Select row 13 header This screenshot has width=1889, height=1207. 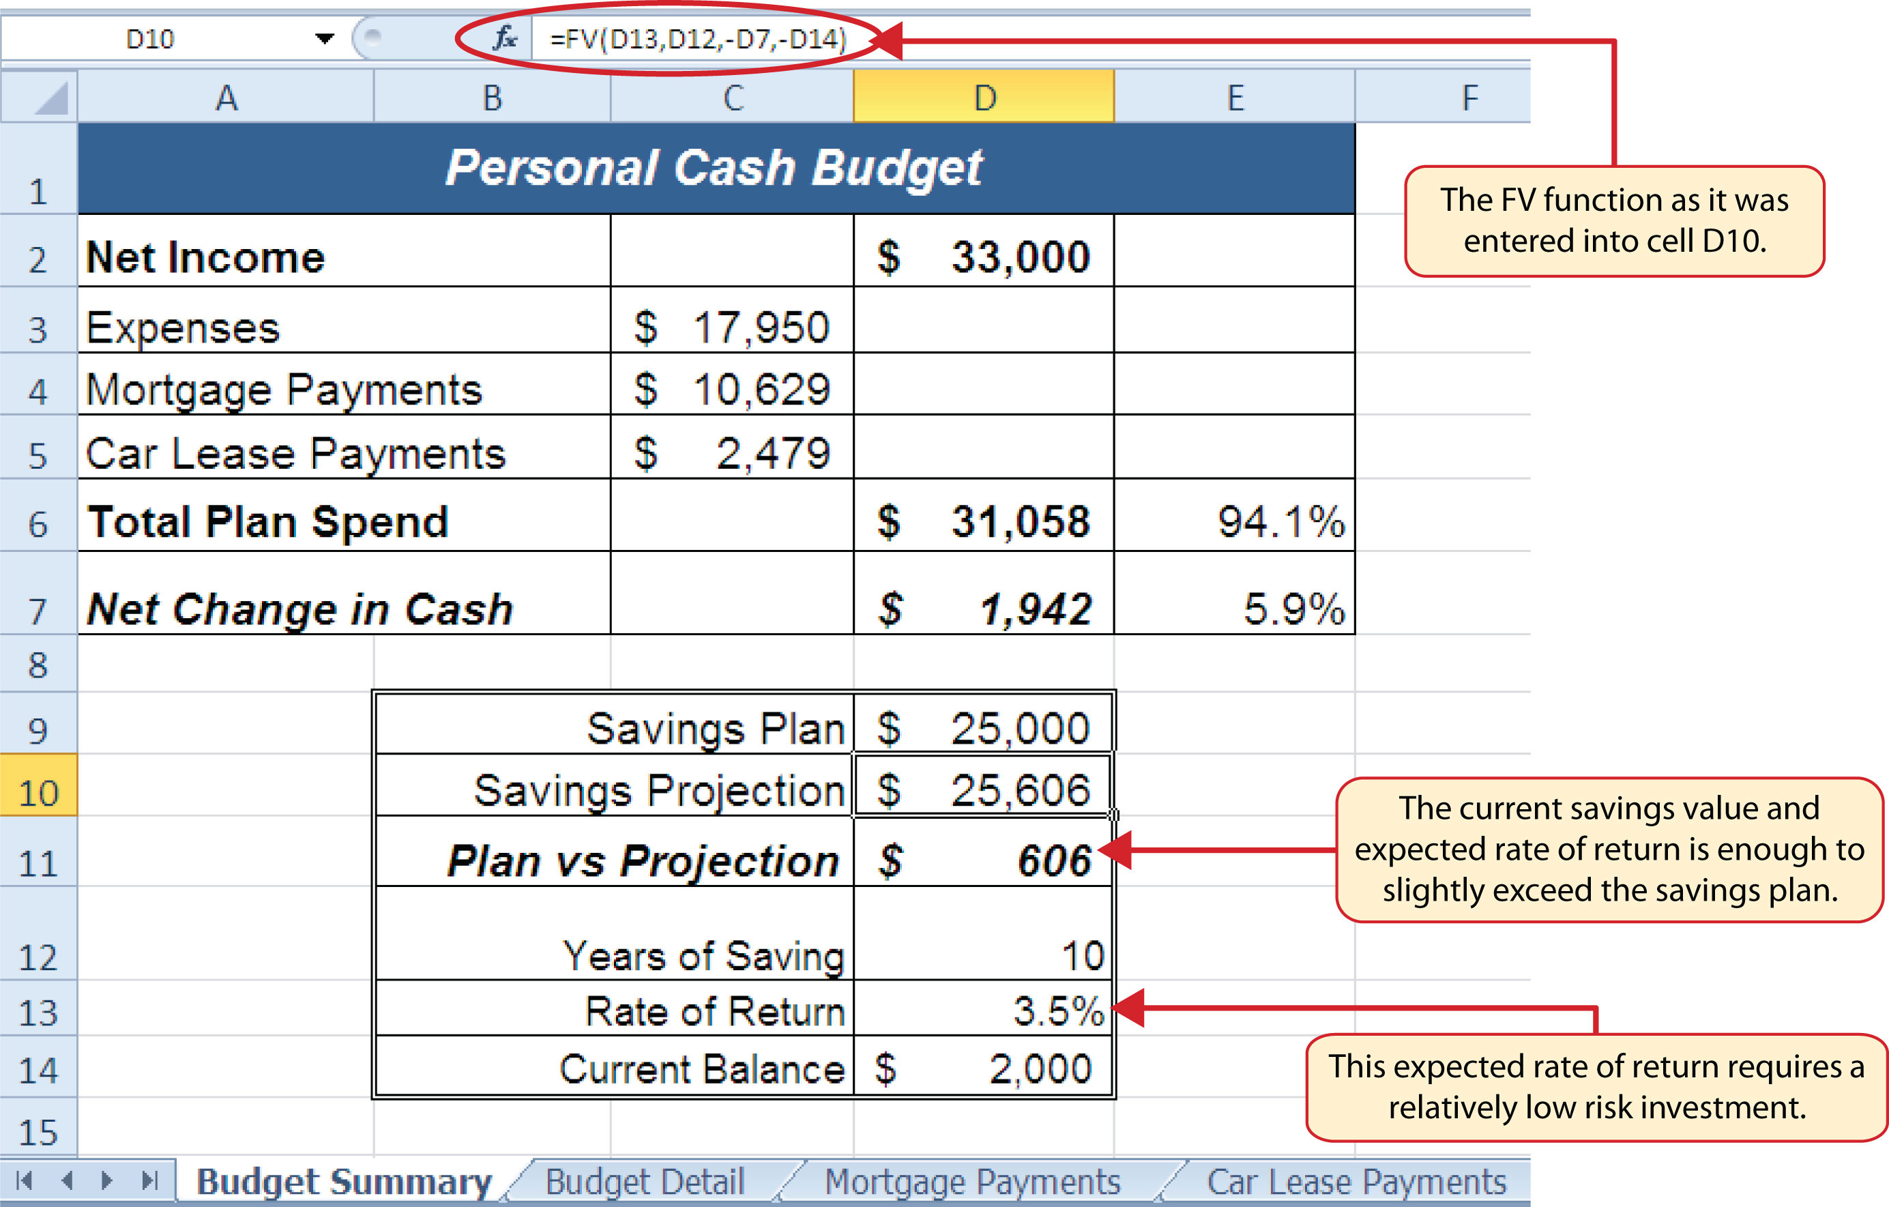(x=38, y=1008)
